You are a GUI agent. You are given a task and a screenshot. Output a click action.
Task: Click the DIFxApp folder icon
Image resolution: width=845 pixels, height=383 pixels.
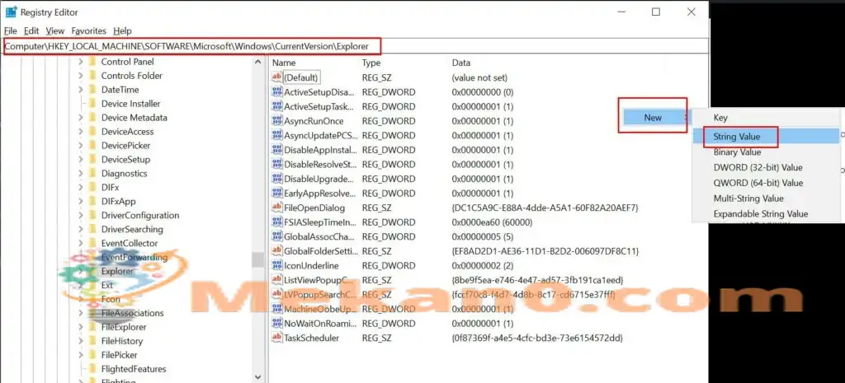(x=92, y=201)
